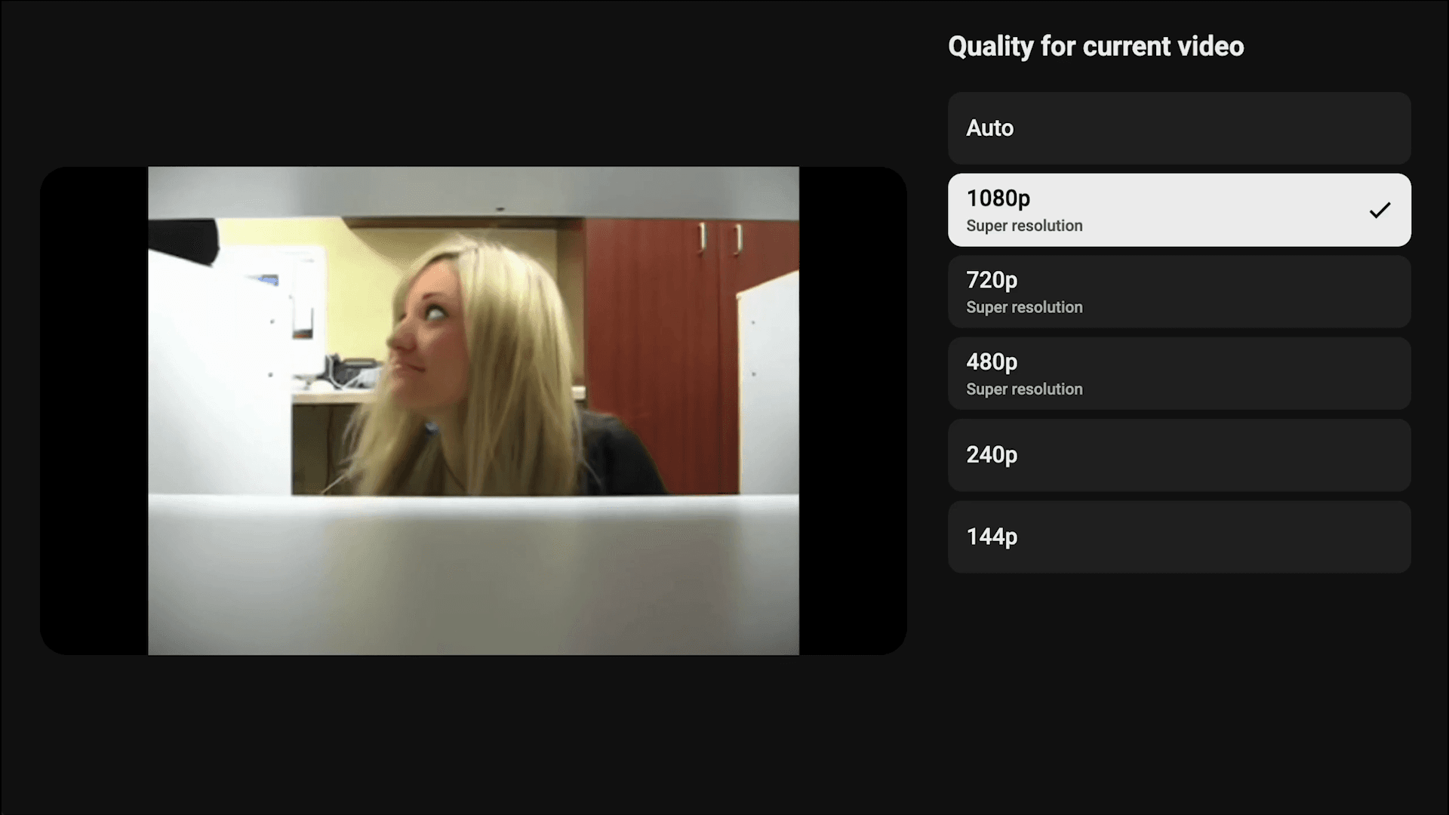1449x815 pixels.
Task: Set video quality to 480p
Action: [x=1179, y=374]
